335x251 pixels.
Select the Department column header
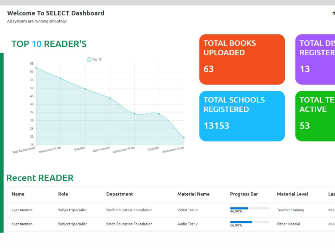click(x=120, y=194)
